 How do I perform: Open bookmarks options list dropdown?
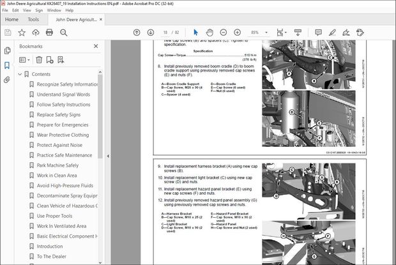[x=24, y=60]
